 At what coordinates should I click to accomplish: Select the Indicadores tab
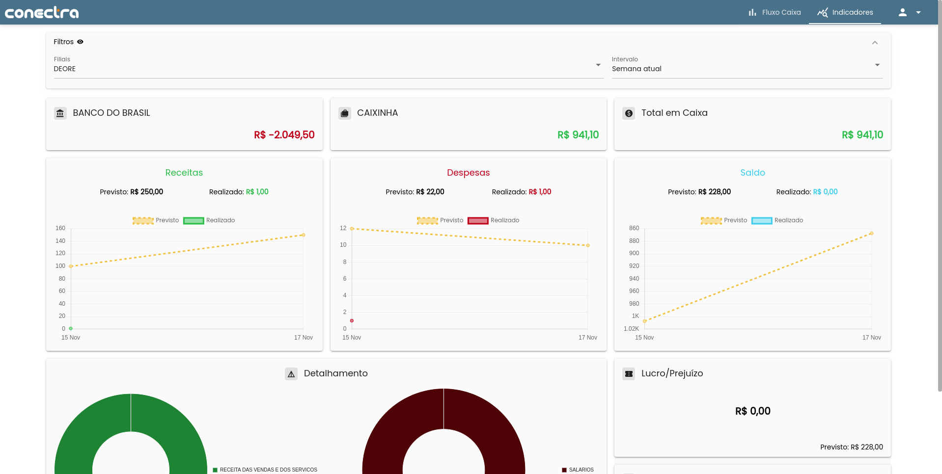(x=845, y=12)
